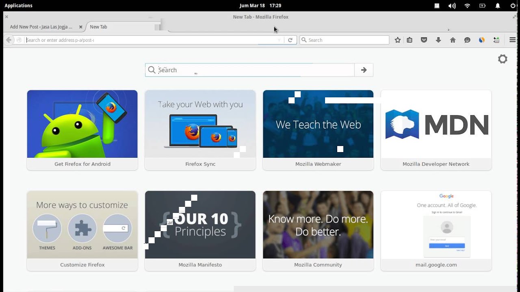Viewport: 520px width, 292px height.
Task: Expand the address bar history dropdown
Action: [x=279, y=40]
